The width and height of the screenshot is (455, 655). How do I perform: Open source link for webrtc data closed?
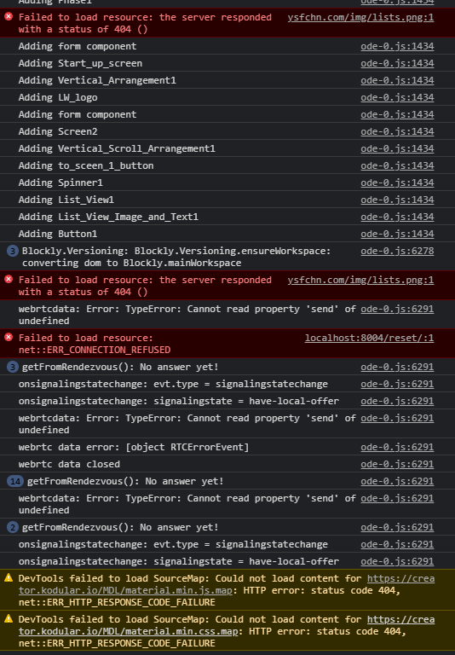pos(397,465)
